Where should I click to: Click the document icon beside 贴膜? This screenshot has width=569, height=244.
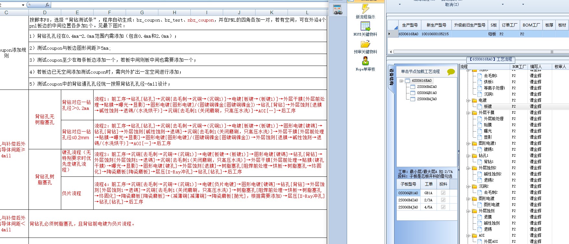tap(480, 125)
